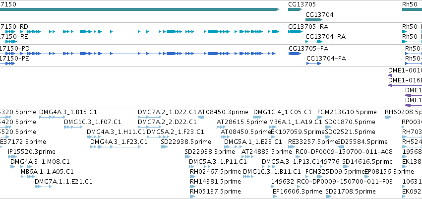Open the DMG5A.2_1.F23.C1 EST label
The image size is (422, 199).
point(176,132)
